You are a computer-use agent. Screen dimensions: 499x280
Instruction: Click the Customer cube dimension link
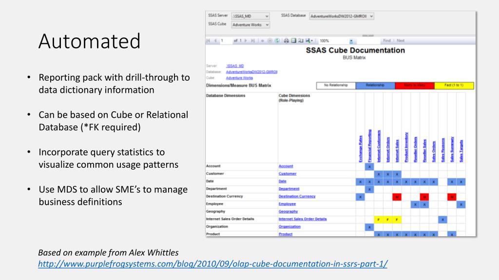[x=288, y=174]
